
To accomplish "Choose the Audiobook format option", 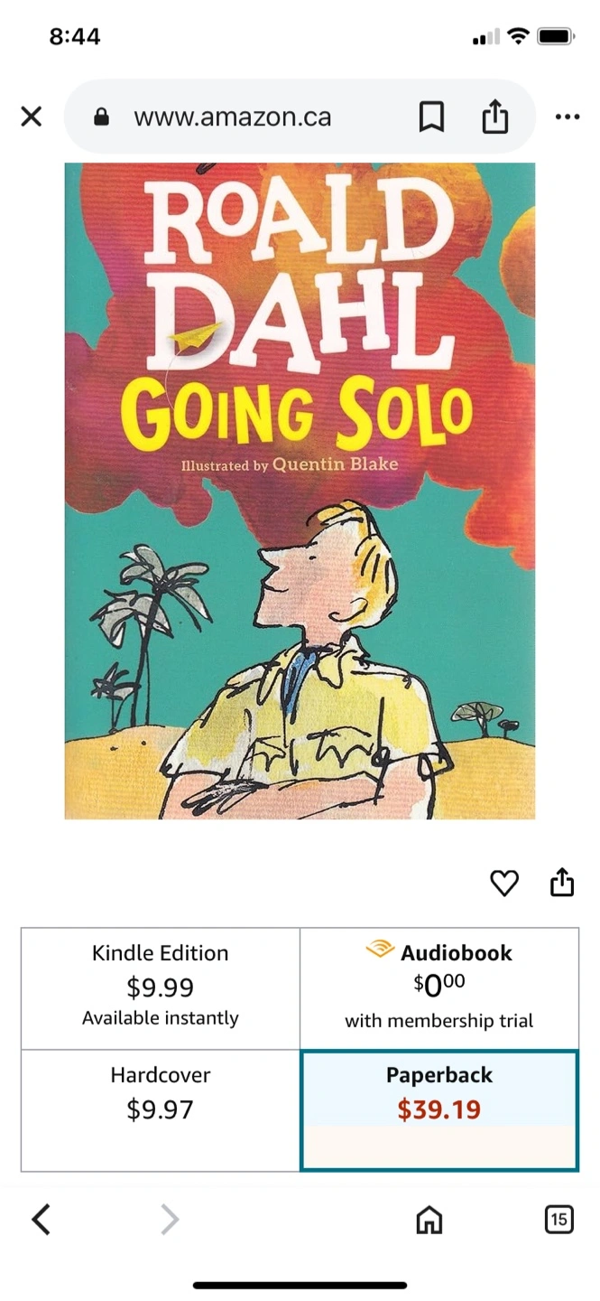I will [439, 988].
